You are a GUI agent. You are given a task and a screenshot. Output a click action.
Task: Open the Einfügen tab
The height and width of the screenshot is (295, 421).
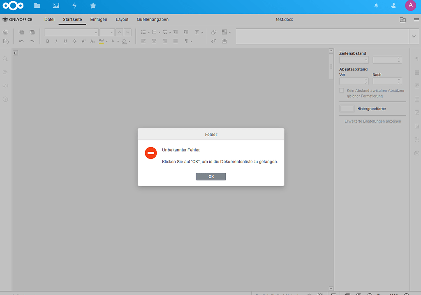point(99,20)
